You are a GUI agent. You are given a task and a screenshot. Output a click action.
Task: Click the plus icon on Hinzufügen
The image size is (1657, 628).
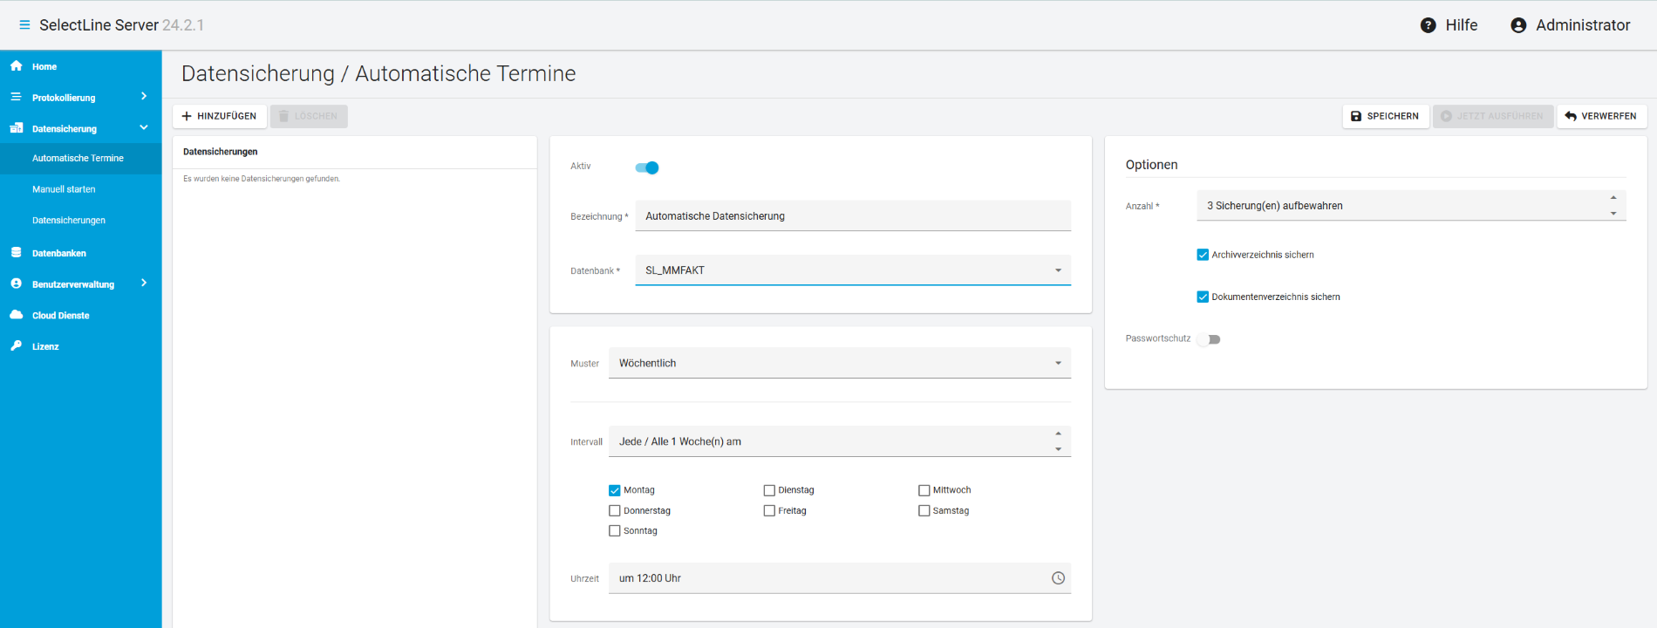point(187,116)
